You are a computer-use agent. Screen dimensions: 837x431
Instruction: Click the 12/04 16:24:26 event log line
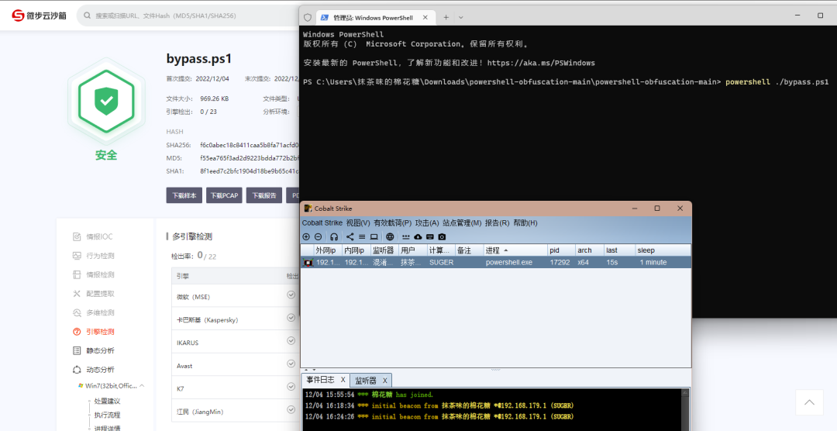(439, 416)
